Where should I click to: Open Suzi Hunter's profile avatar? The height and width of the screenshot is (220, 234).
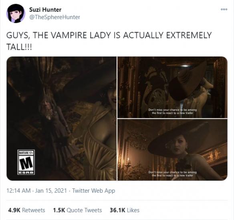click(x=16, y=14)
